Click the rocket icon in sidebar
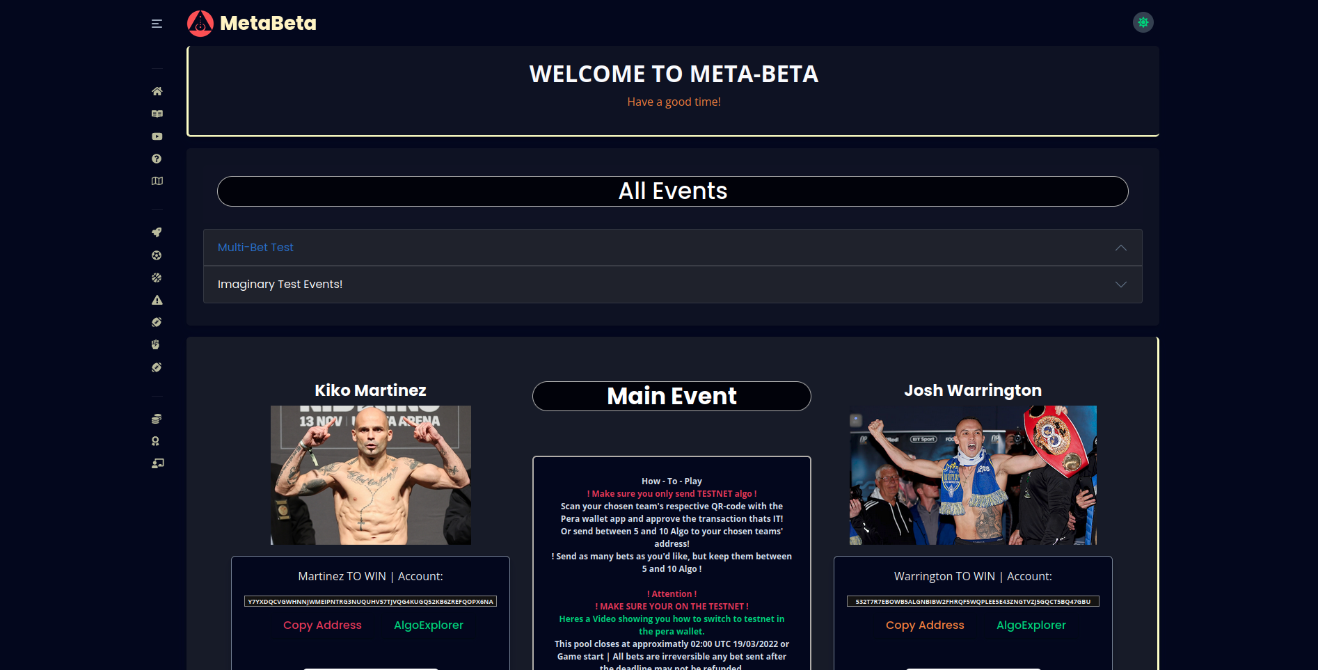Viewport: 1318px width, 670px height. pyautogui.click(x=157, y=232)
